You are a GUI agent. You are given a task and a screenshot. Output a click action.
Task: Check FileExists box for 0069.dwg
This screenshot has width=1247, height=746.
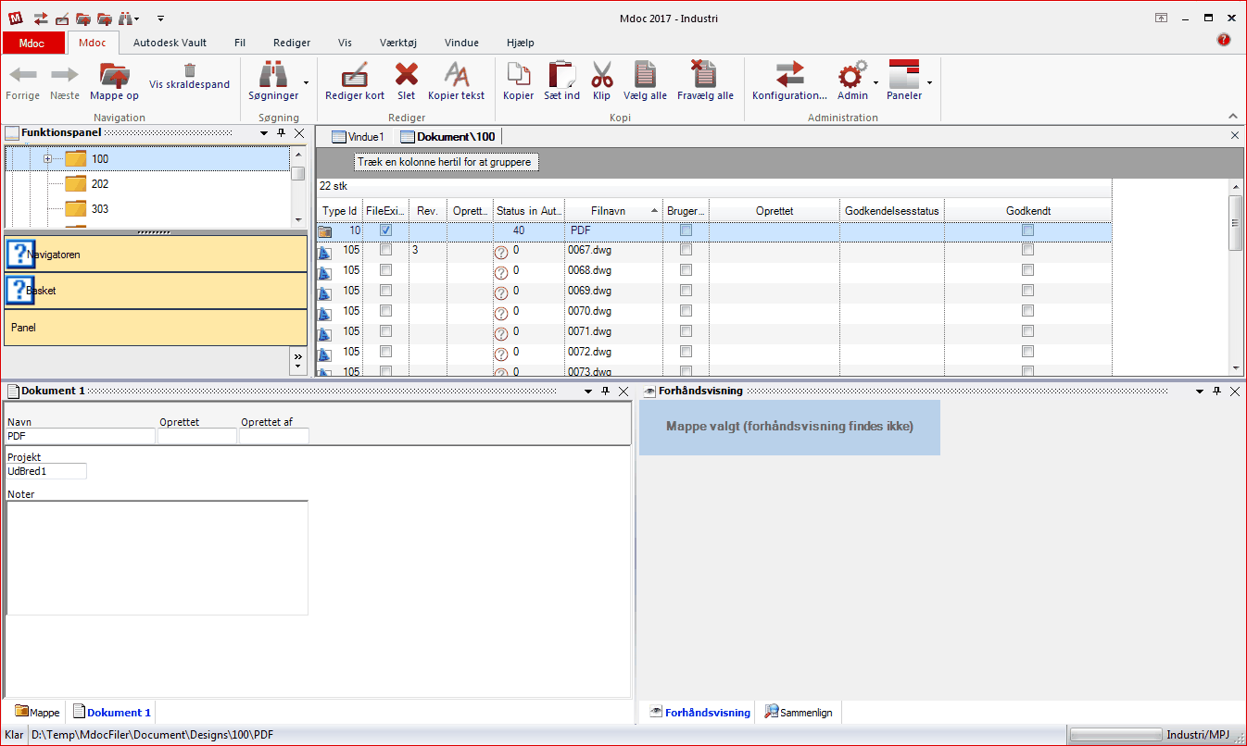coord(385,291)
